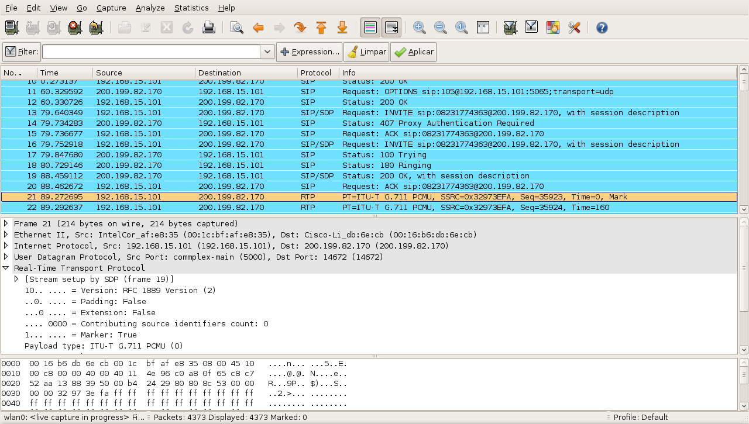Click the reload capture file icon
The image size is (749, 424).
tap(188, 27)
